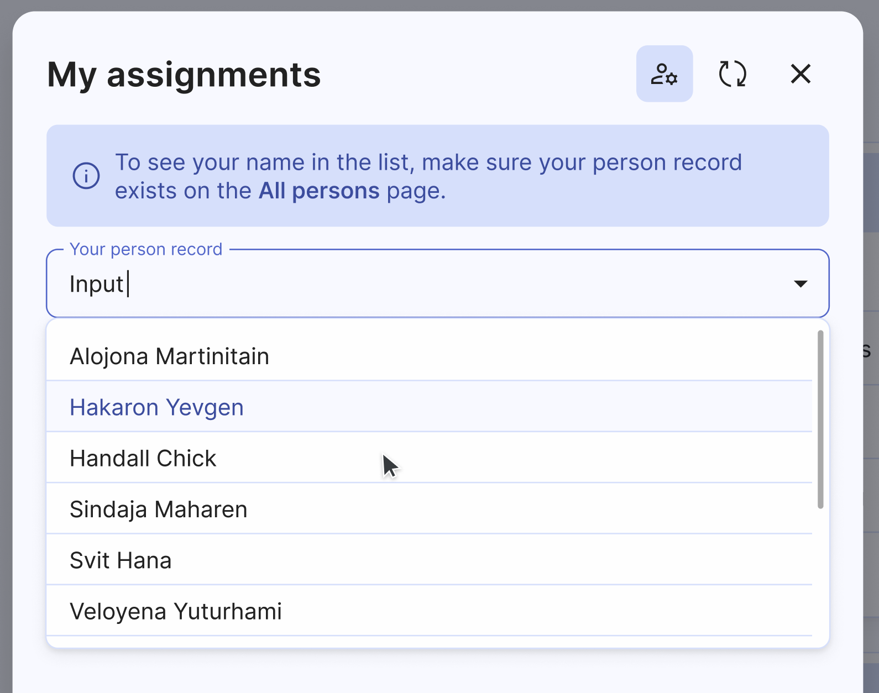This screenshot has height=693, width=879.
Task: Select Svit Hana option
Action: tap(429, 560)
